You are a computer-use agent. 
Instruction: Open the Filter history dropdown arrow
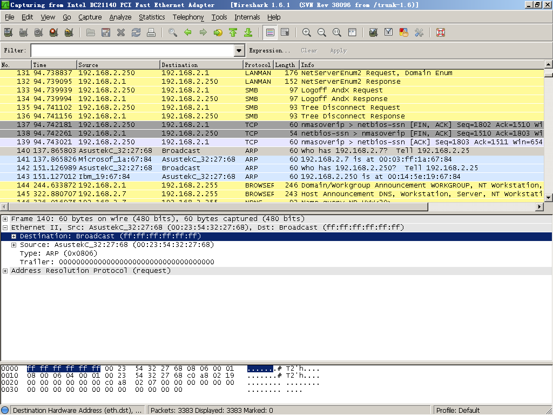pos(239,50)
